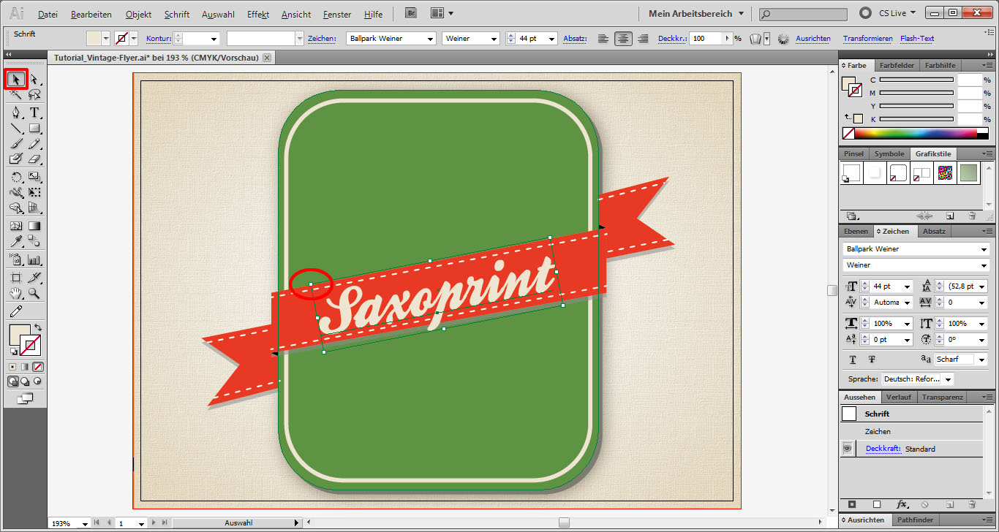999x532 pixels.
Task: Align paragraph left in control bar
Action: point(603,39)
